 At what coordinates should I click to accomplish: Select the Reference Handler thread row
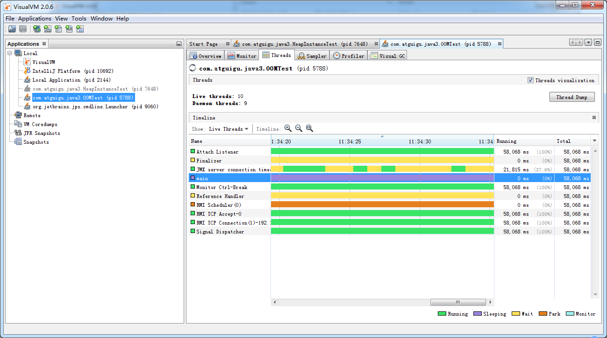point(390,196)
